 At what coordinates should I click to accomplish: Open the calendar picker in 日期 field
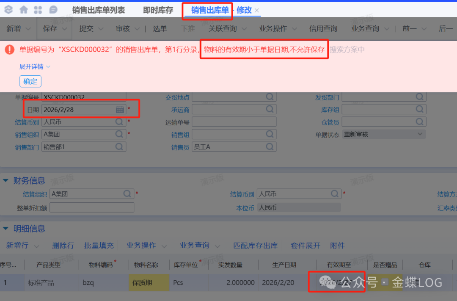coord(120,110)
